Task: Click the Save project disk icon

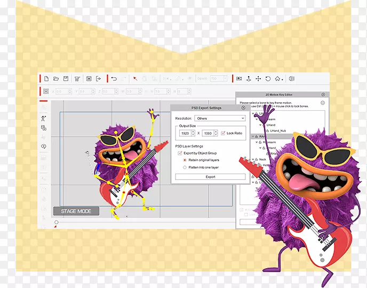Action: (65, 79)
